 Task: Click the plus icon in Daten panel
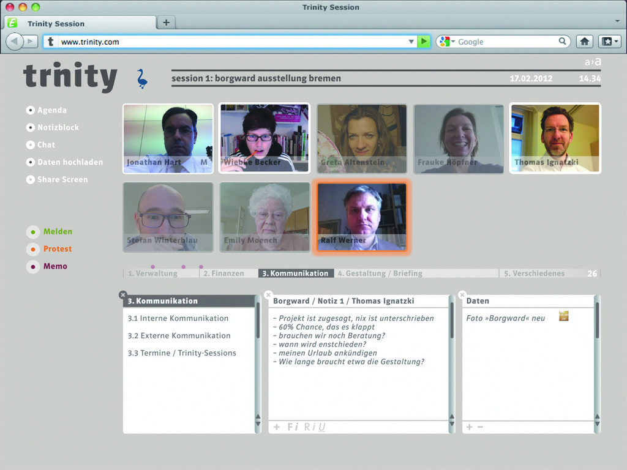point(469,427)
